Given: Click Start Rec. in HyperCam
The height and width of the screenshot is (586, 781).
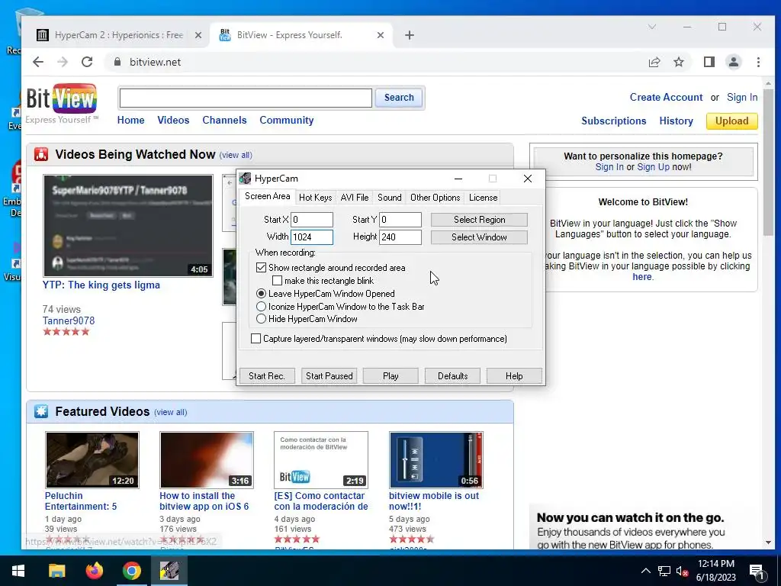Looking at the screenshot, I should tap(267, 376).
